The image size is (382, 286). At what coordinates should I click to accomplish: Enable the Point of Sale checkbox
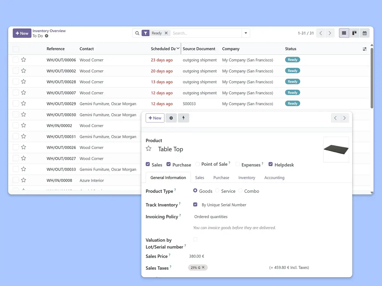click(x=198, y=164)
